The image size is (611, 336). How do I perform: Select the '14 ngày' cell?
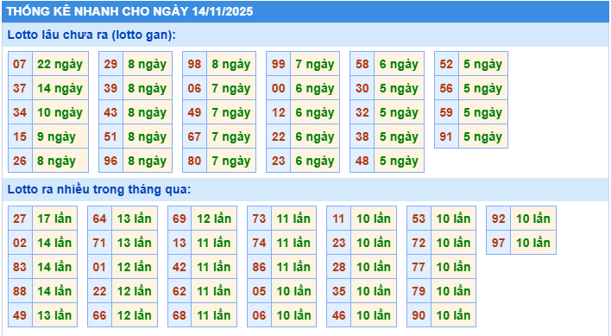tap(60, 88)
